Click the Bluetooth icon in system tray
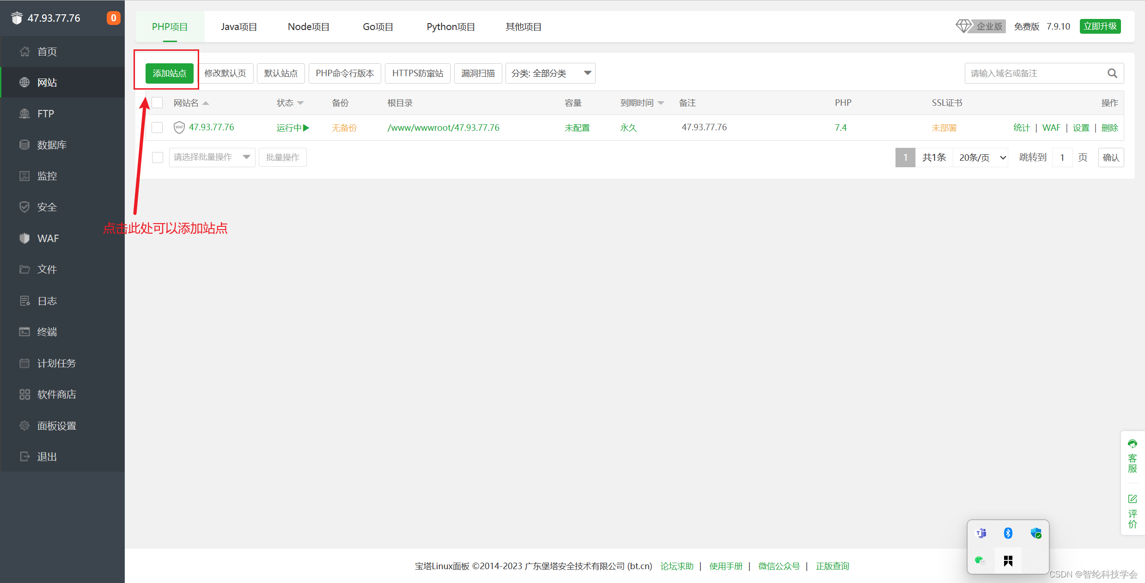Screen dimensions: 1145x583 (1008, 533)
